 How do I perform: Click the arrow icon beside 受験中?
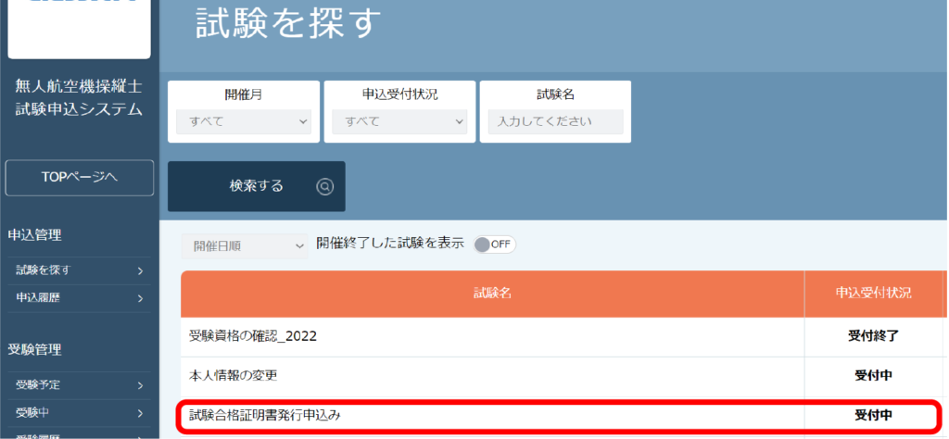pos(140,413)
